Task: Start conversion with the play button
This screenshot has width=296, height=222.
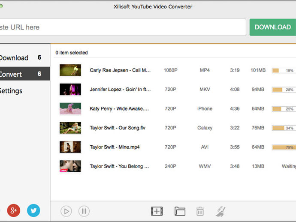Action: point(66,211)
